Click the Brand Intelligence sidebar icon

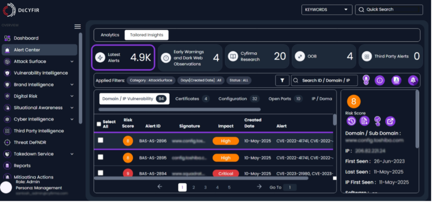click(x=8, y=84)
